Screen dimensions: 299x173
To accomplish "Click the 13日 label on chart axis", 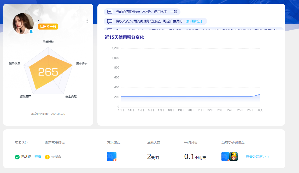I will pos(121,110).
